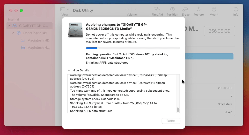Select GIGABYTE GP-G... disk in sidebar
249x135 pixels.
click(x=30, y=26)
